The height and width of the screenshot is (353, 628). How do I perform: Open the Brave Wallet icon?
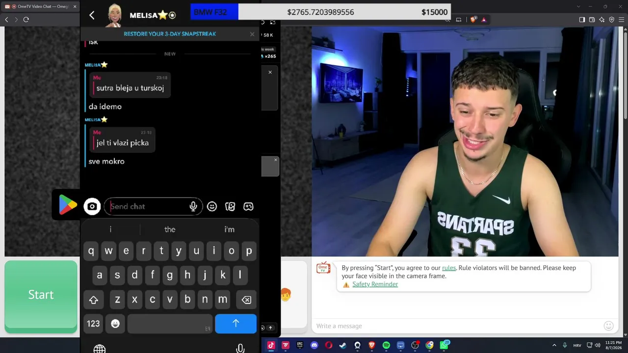click(x=592, y=20)
